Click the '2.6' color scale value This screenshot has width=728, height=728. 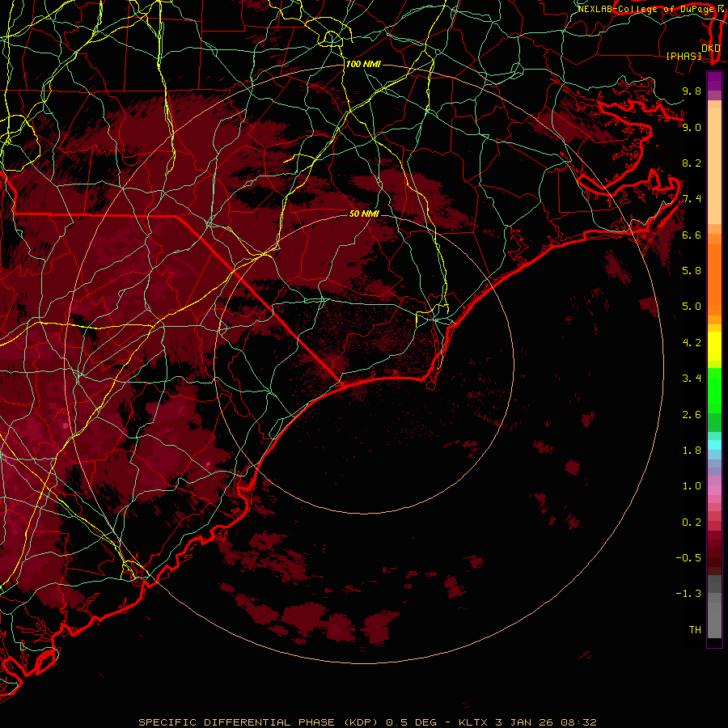692,415
